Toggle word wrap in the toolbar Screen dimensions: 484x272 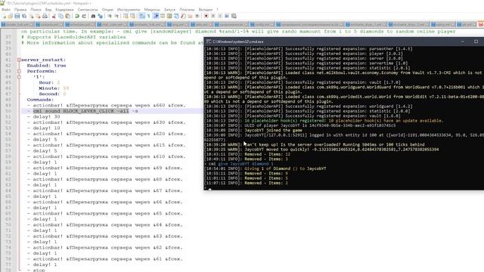pos(141,16)
